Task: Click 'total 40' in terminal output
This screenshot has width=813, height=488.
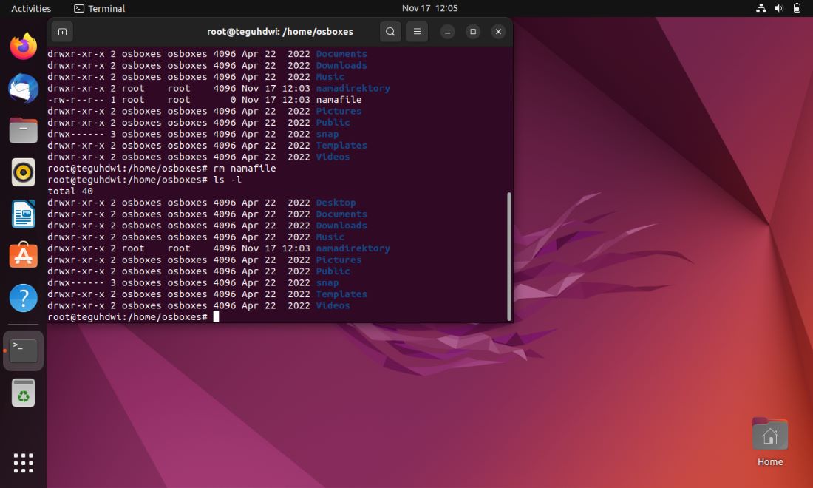Action: pyautogui.click(x=70, y=191)
